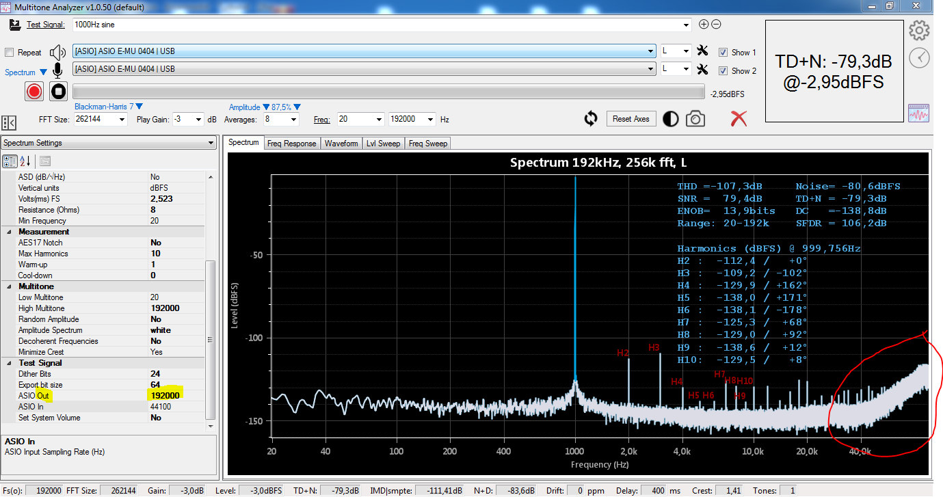
Task: Open the Test Signal dropdown
Action: coord(687,25)
